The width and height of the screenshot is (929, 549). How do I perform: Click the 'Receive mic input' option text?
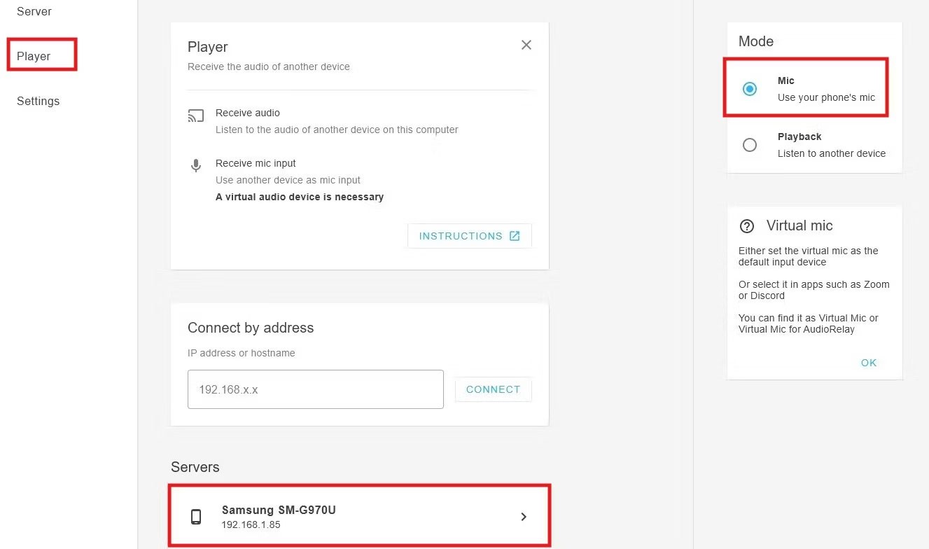tap(256, 163)
